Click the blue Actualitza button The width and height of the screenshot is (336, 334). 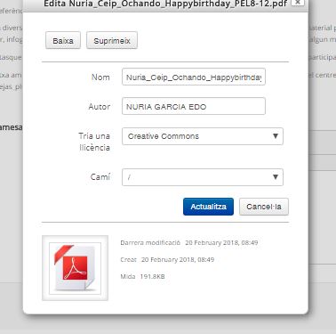coord(208,207)
